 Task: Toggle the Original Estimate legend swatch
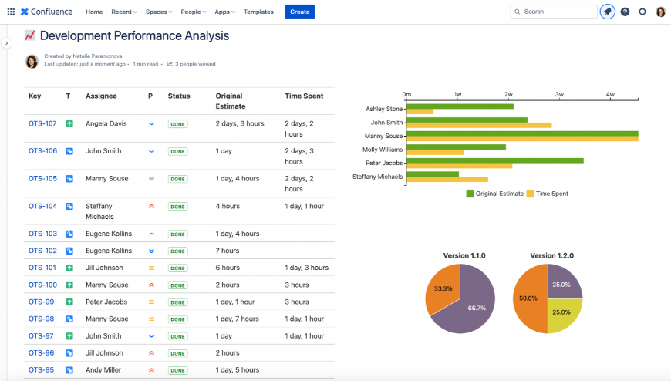coord(470,194)
